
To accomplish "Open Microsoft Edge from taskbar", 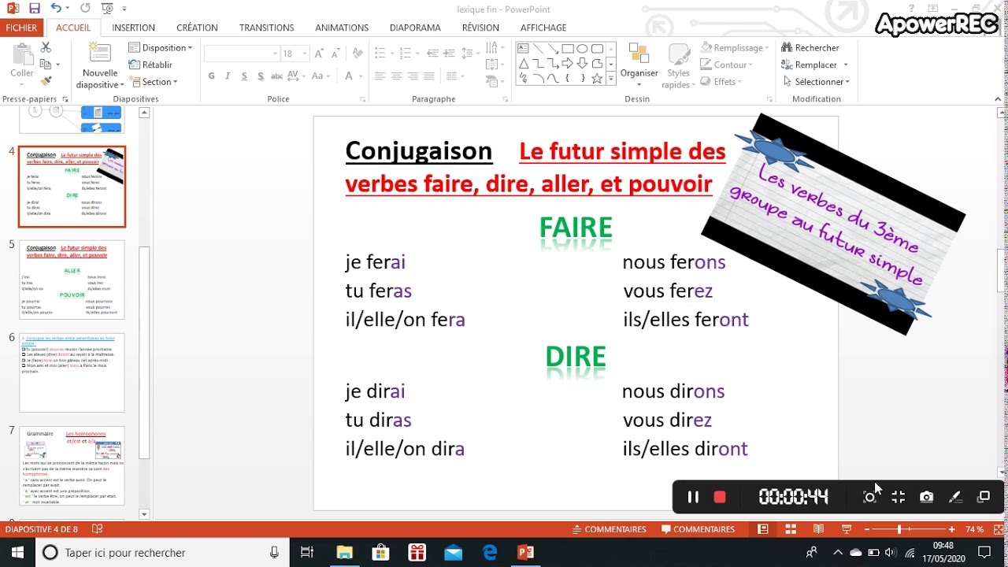I will click(490, 553).
